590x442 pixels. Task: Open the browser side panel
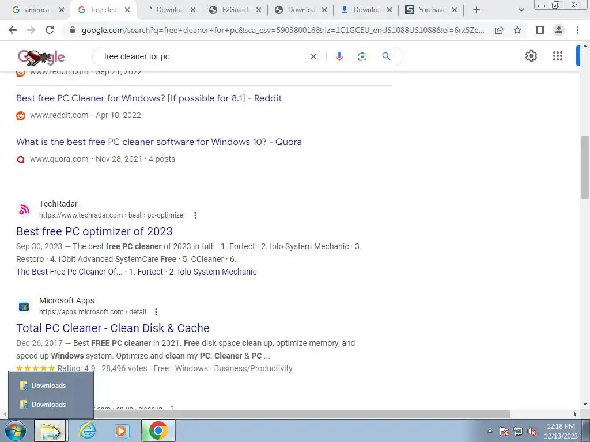540,30
